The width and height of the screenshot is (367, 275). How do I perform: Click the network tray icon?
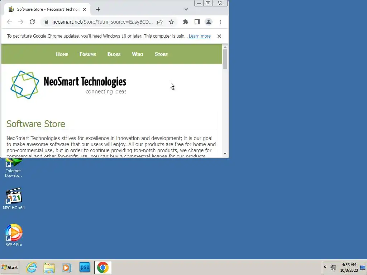333,267
